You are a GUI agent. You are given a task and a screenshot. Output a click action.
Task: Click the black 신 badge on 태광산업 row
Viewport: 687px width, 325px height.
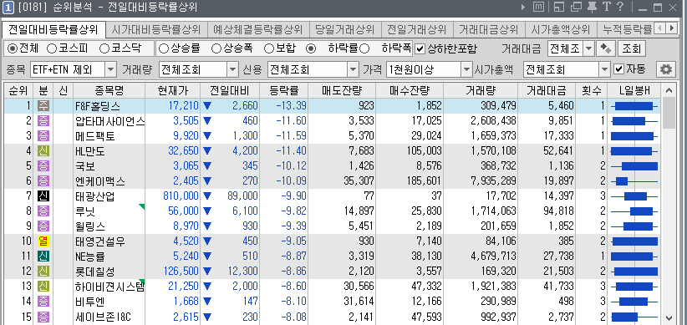(43, 196)
